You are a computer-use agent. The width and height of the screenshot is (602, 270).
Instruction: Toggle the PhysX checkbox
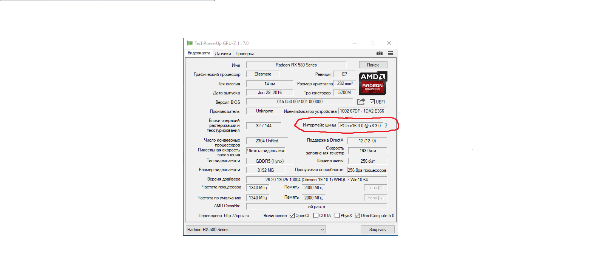(337, 216)
